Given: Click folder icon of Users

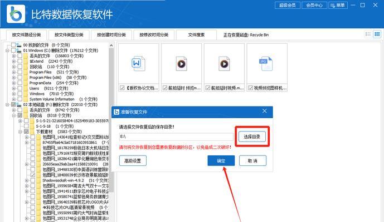Looking at the screenshot, I should click(x=26, y=88).
